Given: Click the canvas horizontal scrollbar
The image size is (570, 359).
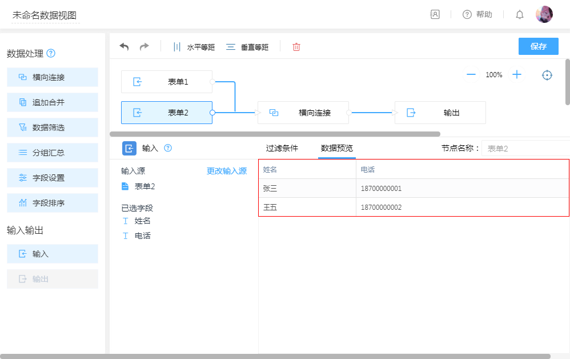Looking at the screenshot, I should [275, 134].
